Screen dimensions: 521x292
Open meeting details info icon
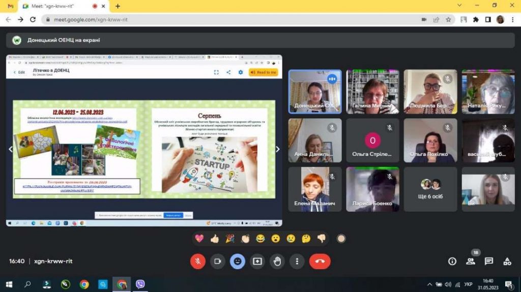452,262
